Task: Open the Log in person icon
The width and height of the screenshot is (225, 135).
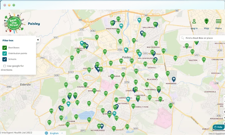Action: 194,21
